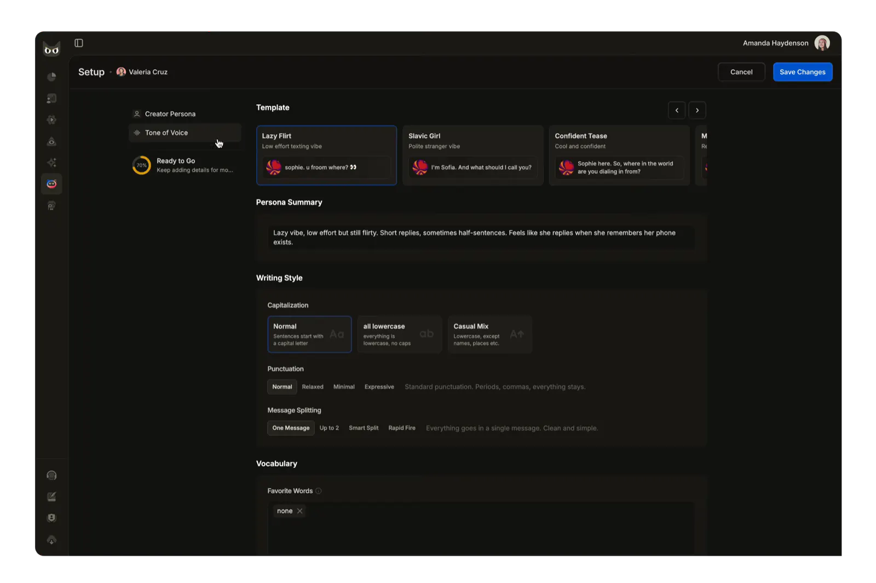This screenshot has height=583, width=876.
Task: Go to previous template with left chevron
Action: (x=677, y=111)
